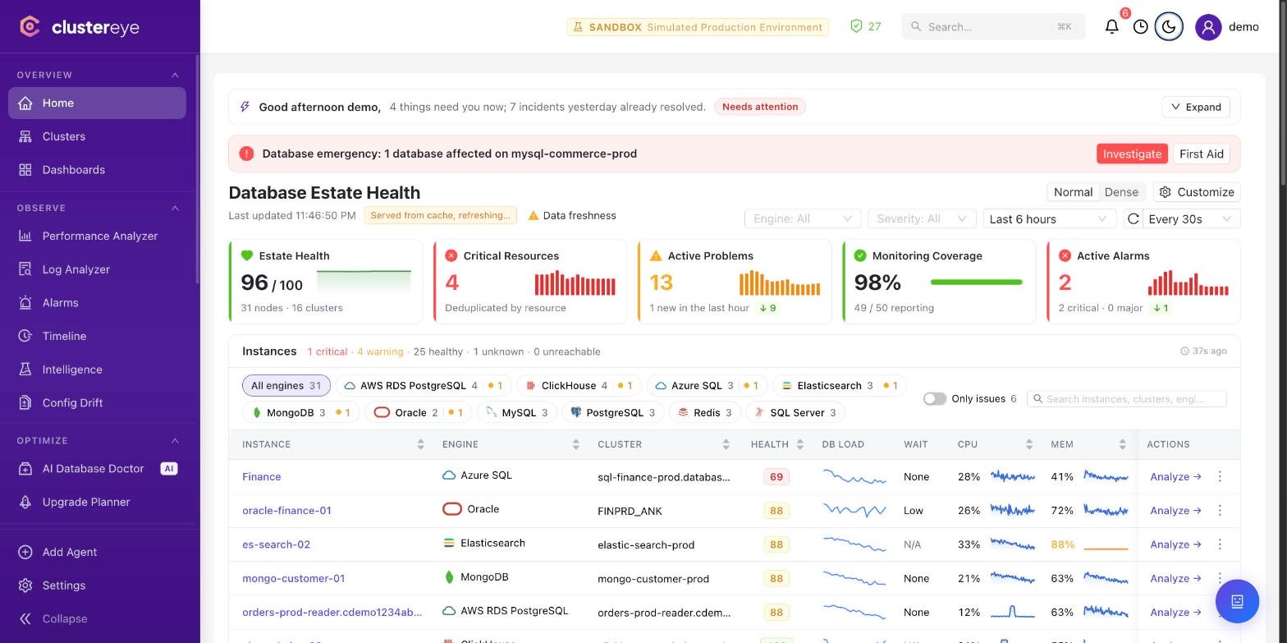Click the green shield 27 indicator
Viewport: 1287px width, 643px height.
(866, 27)
